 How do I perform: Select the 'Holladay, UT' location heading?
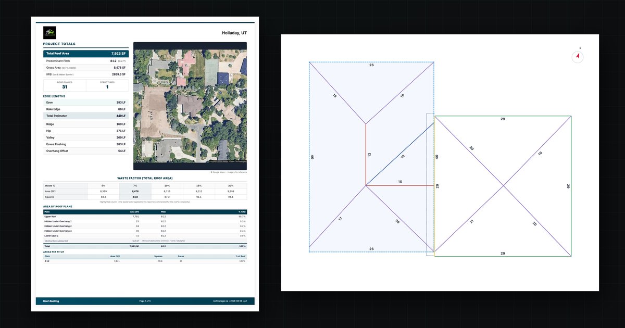[234, 33]
